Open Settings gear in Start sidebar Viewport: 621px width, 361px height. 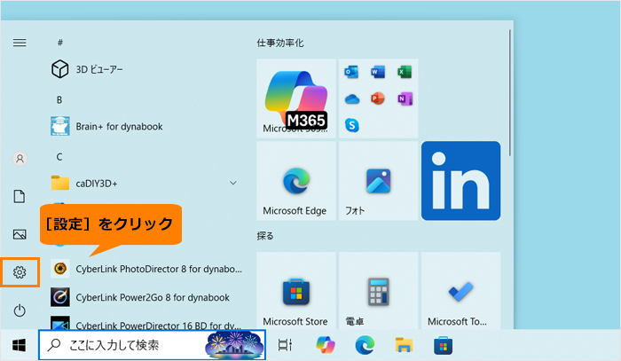pos(20,272)
